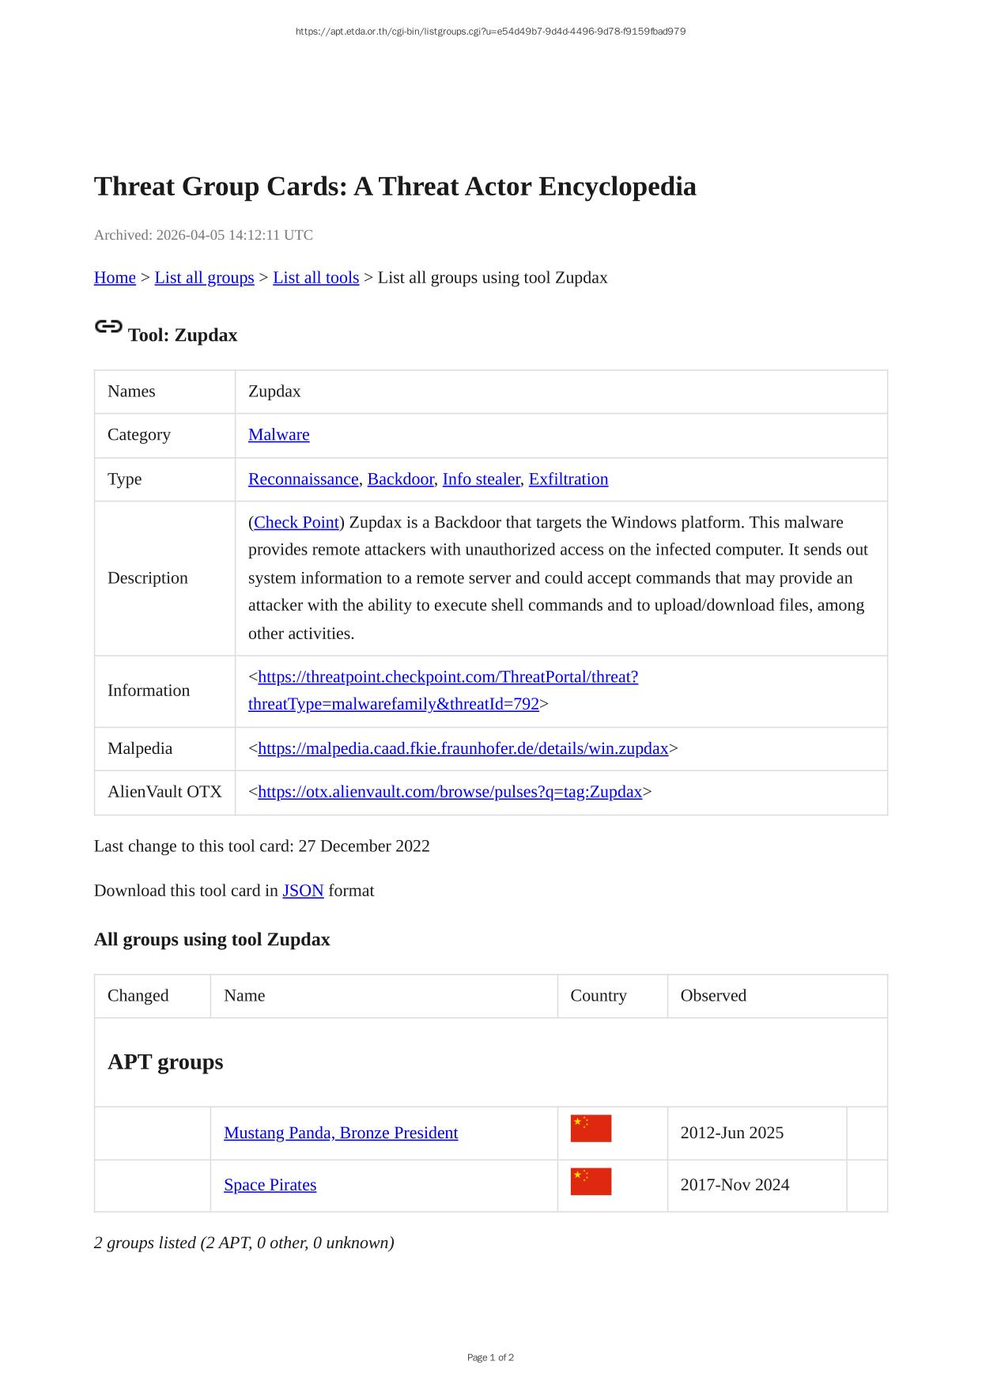Navigate to List all tools breadcrumb
982x1389 pixels.
(315, 278)
